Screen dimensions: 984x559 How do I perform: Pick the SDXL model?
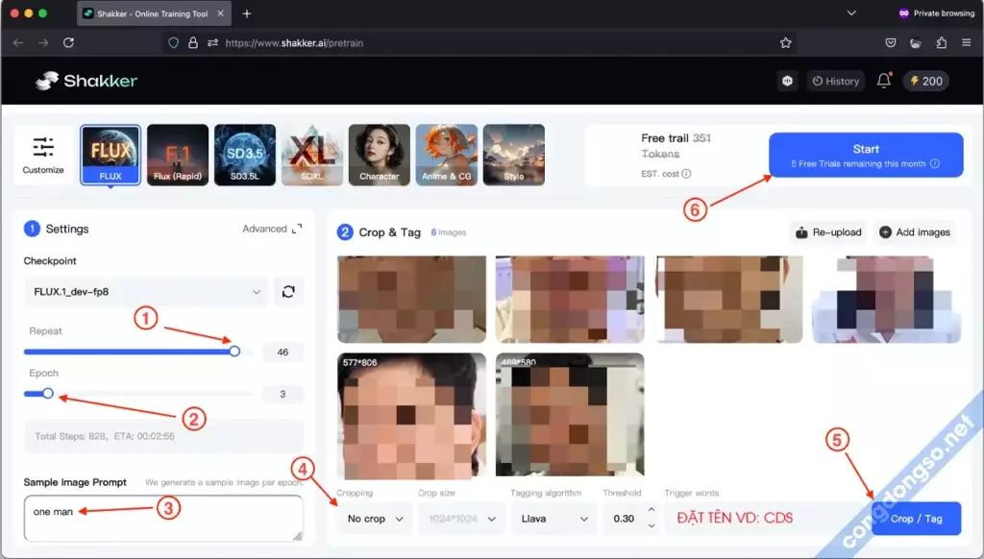[x=311, y=154]
